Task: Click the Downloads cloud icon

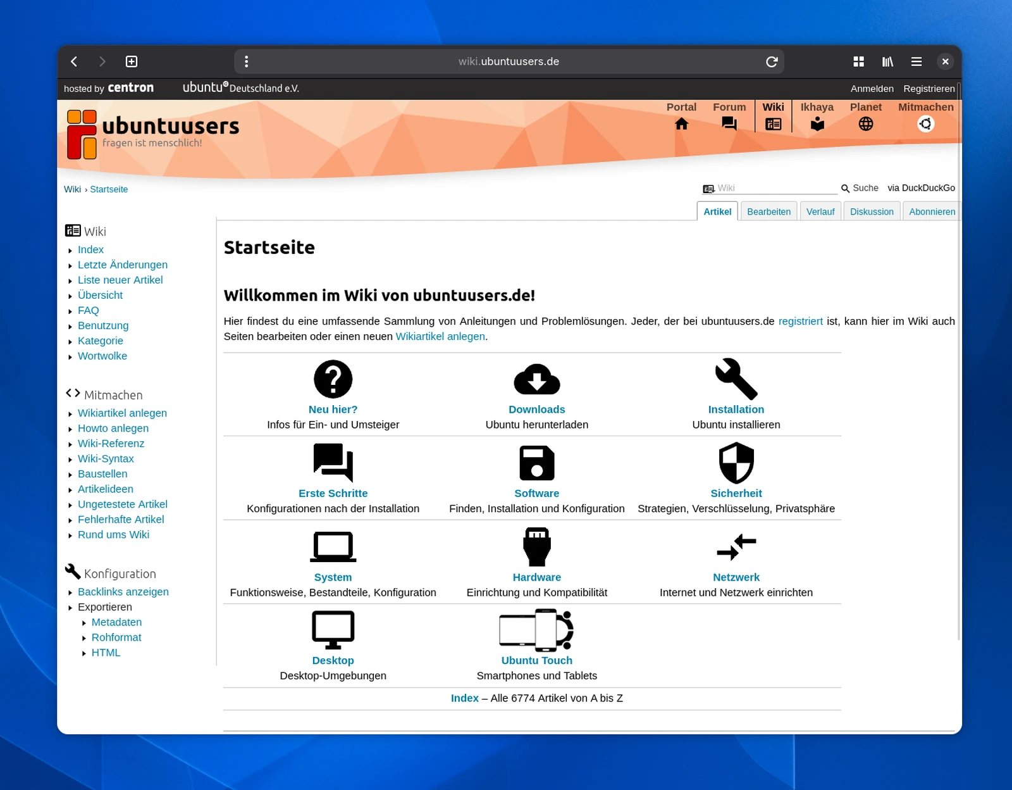Action: (537, 379)
